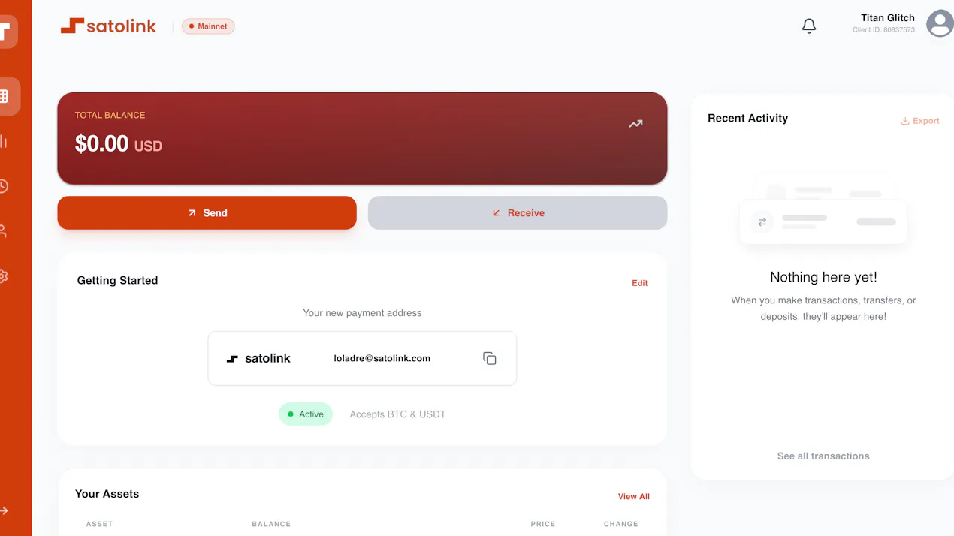Viewport: 954px width, 536px height.
Task: Click the logout arrow in the sidebar
Action: [x=4, y=510]
